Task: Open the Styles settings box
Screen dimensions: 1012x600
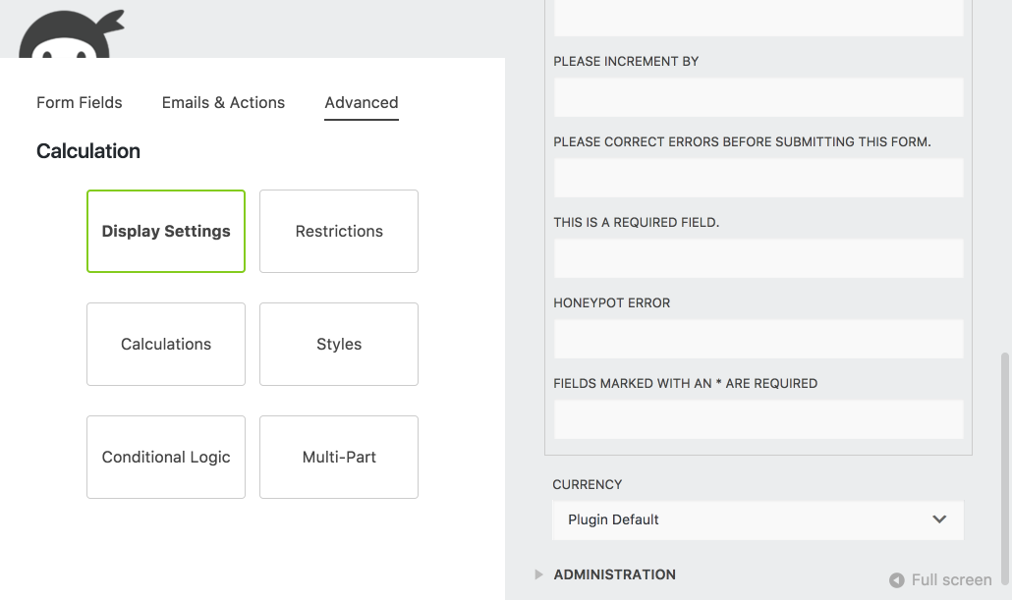Action: point(339,344)
